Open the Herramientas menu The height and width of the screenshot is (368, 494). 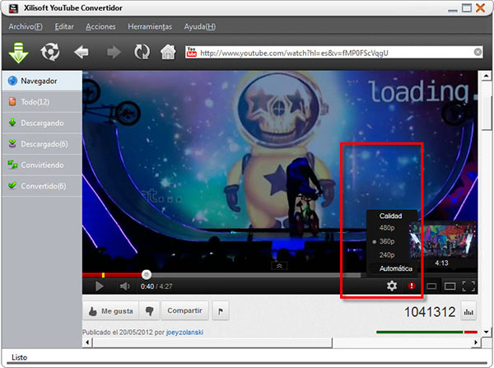(150, 26)
